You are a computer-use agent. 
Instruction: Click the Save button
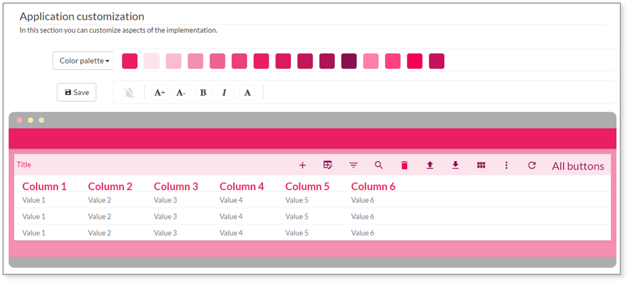(x=77, y=92)
